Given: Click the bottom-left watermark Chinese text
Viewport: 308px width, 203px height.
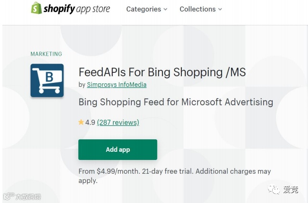Looking at the screenshot, I should [28, 196].
